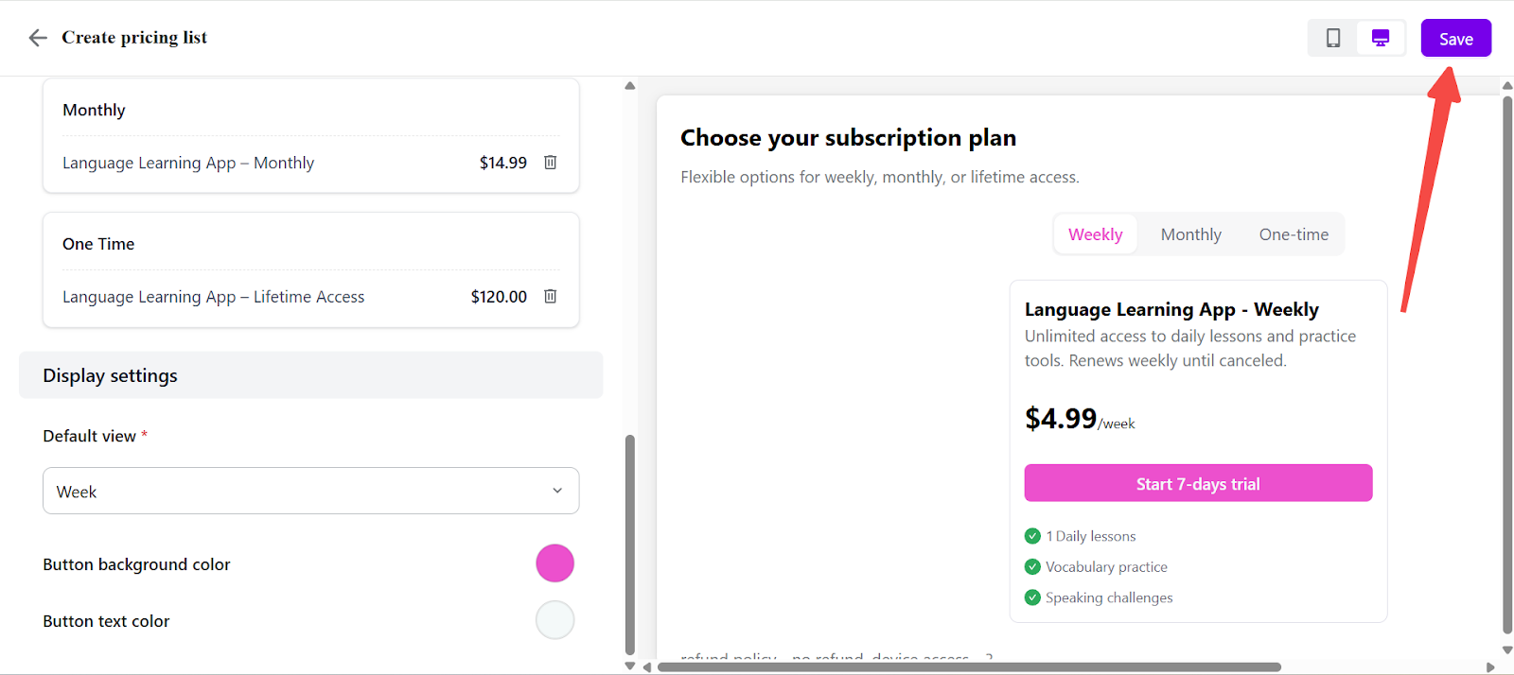Viewport: 1514px width, 675px height.
Task: Delete the Monthly plan with trash icon
Action: tap(550, 163)
